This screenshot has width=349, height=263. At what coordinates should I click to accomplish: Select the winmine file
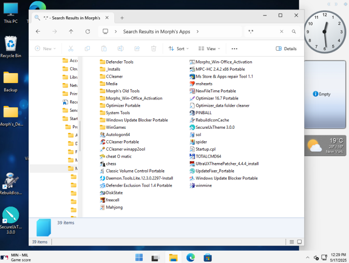click(200, 185)
